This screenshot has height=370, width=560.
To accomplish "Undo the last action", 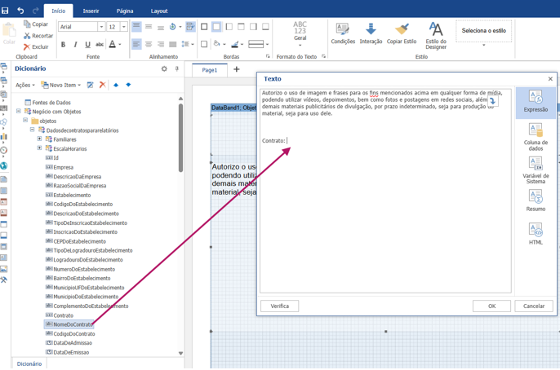I will (20, 11).
